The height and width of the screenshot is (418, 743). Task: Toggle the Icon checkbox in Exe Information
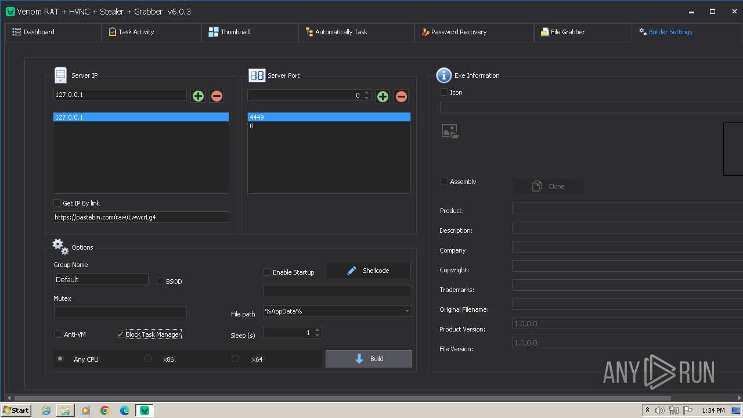point(445,92)
